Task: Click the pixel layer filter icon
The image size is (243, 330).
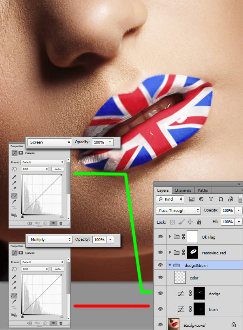Action: (x=192, y=199)
